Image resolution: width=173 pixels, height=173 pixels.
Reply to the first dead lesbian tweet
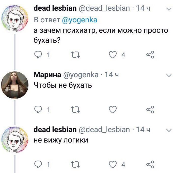pyautogui.click(x=38, y=55)
